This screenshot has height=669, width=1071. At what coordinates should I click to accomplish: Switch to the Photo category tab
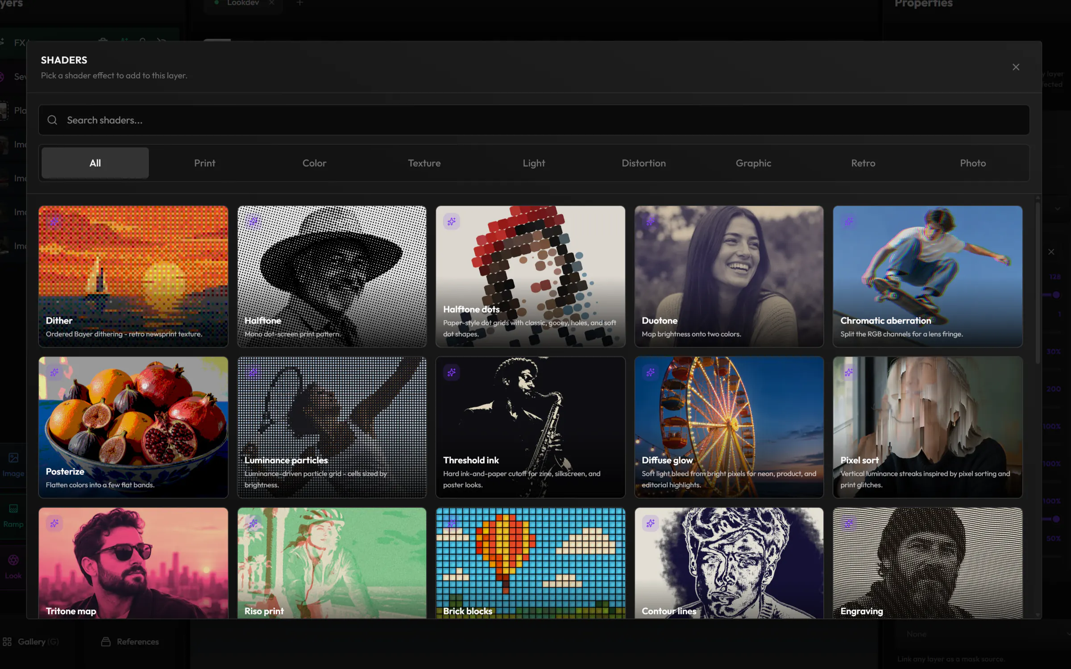[x=973, y=163]
